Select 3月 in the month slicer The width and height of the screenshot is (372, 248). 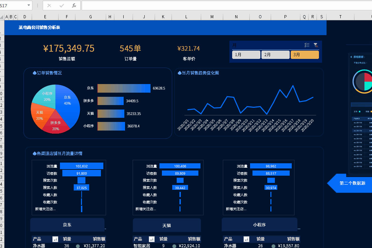[304, 54]
